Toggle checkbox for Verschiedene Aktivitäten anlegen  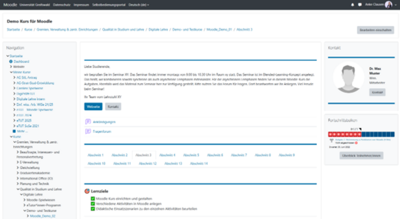tap(93, 204)
